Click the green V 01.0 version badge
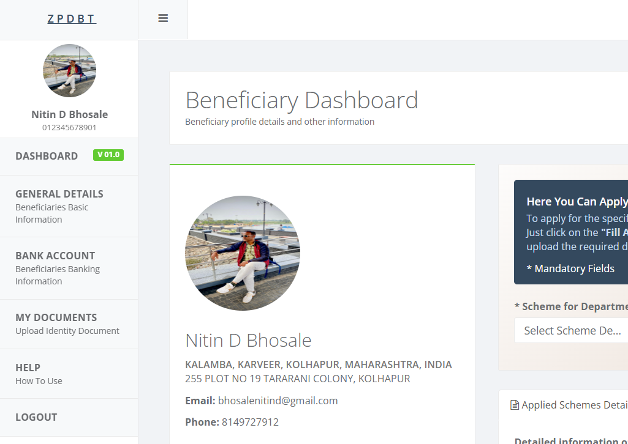 pos(108,155)
